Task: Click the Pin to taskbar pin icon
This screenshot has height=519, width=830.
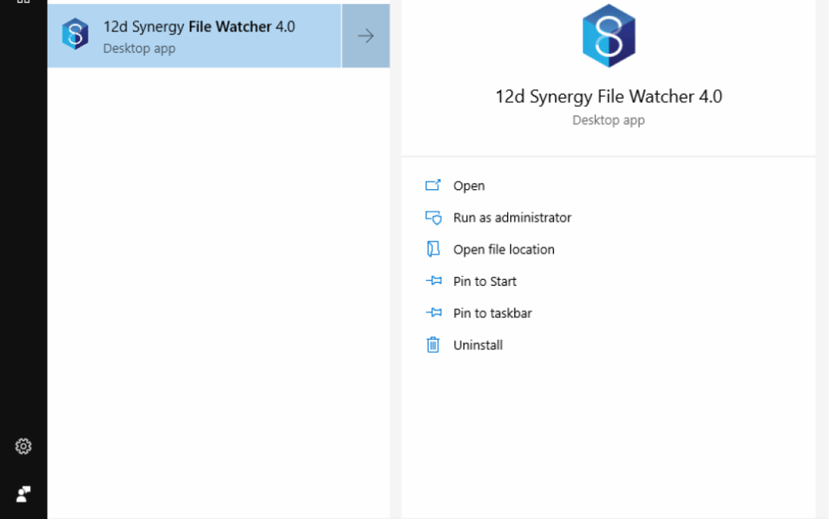Action: point(433,312)
